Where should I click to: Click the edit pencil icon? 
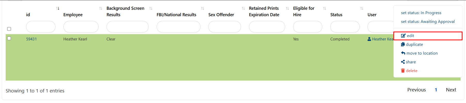(403, 36)
